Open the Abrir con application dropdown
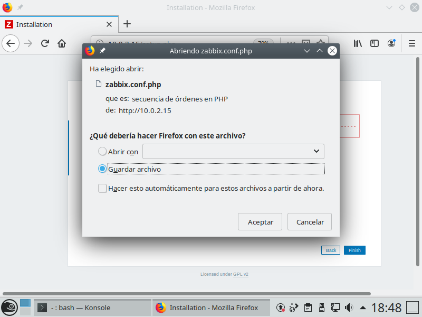422x317 pixels. tap(233, 151)
